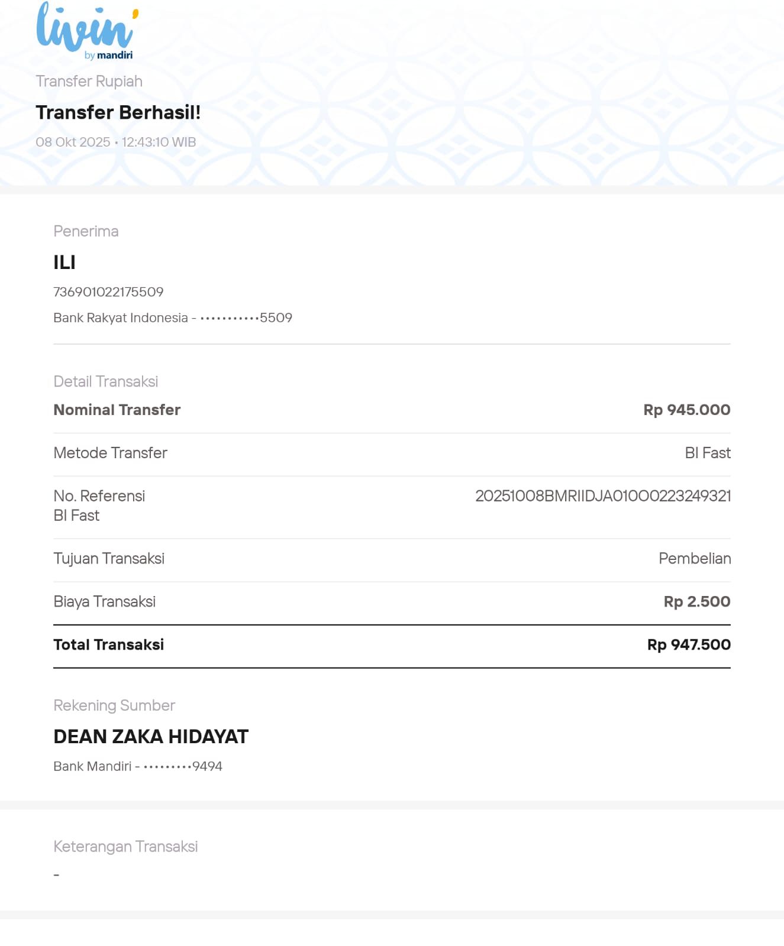Click the Detail Transaksi section header
The image size is (784, 946).
pos(105,381)
